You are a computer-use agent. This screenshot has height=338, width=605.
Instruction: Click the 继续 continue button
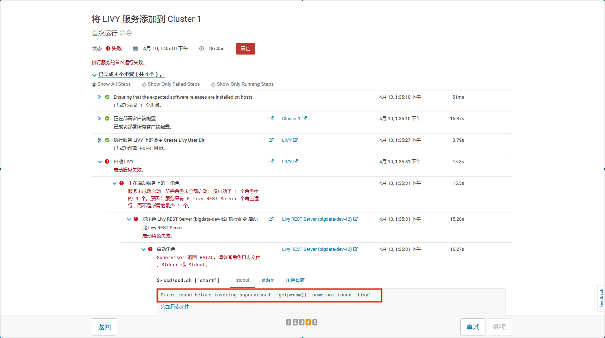(x=499, y=327)
